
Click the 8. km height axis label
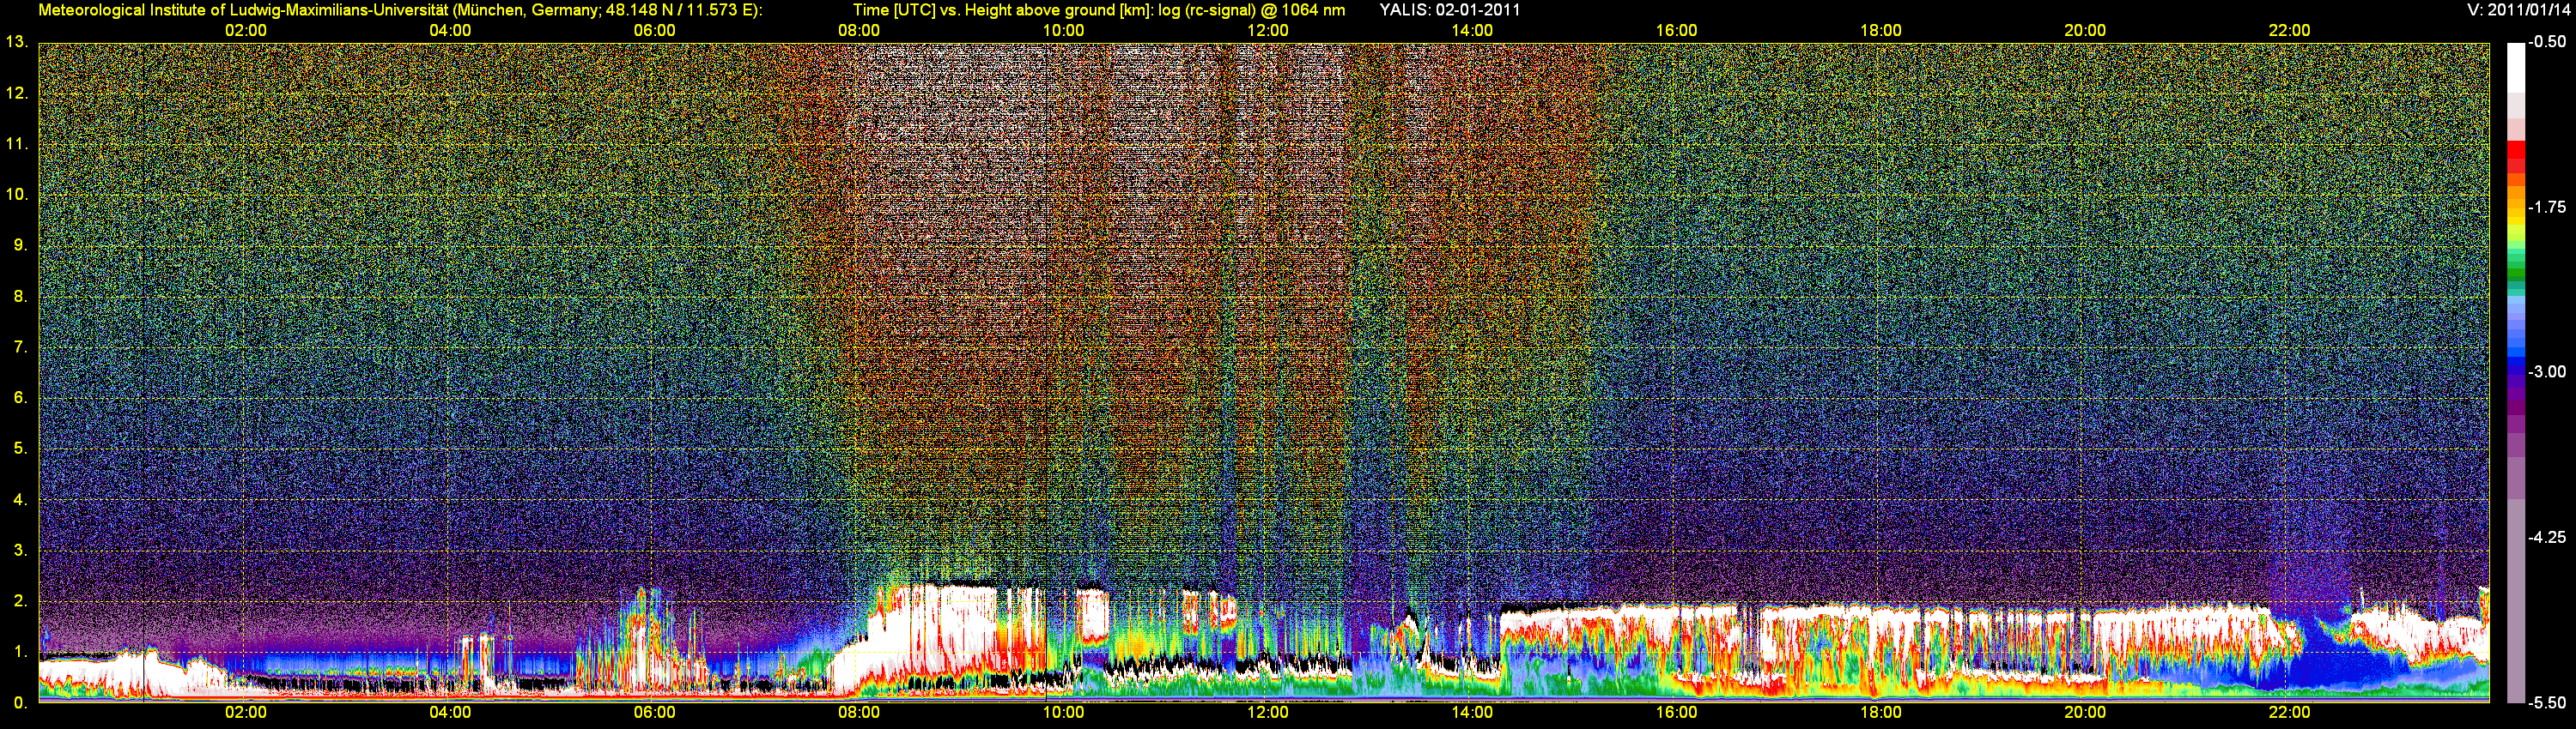pos(20,297)
